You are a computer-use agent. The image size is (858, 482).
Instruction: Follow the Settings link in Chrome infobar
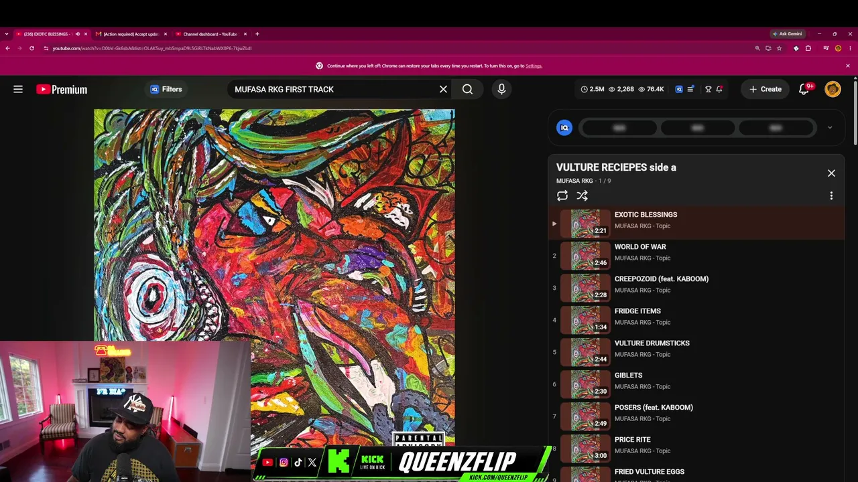[534, 66]
